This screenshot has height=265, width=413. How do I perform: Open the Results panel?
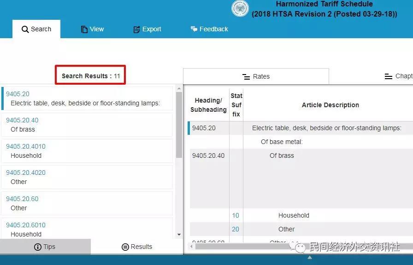coord(137,247)
